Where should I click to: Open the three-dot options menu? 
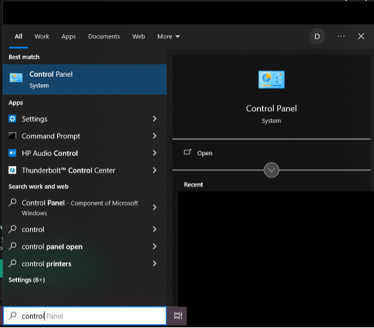341,36
